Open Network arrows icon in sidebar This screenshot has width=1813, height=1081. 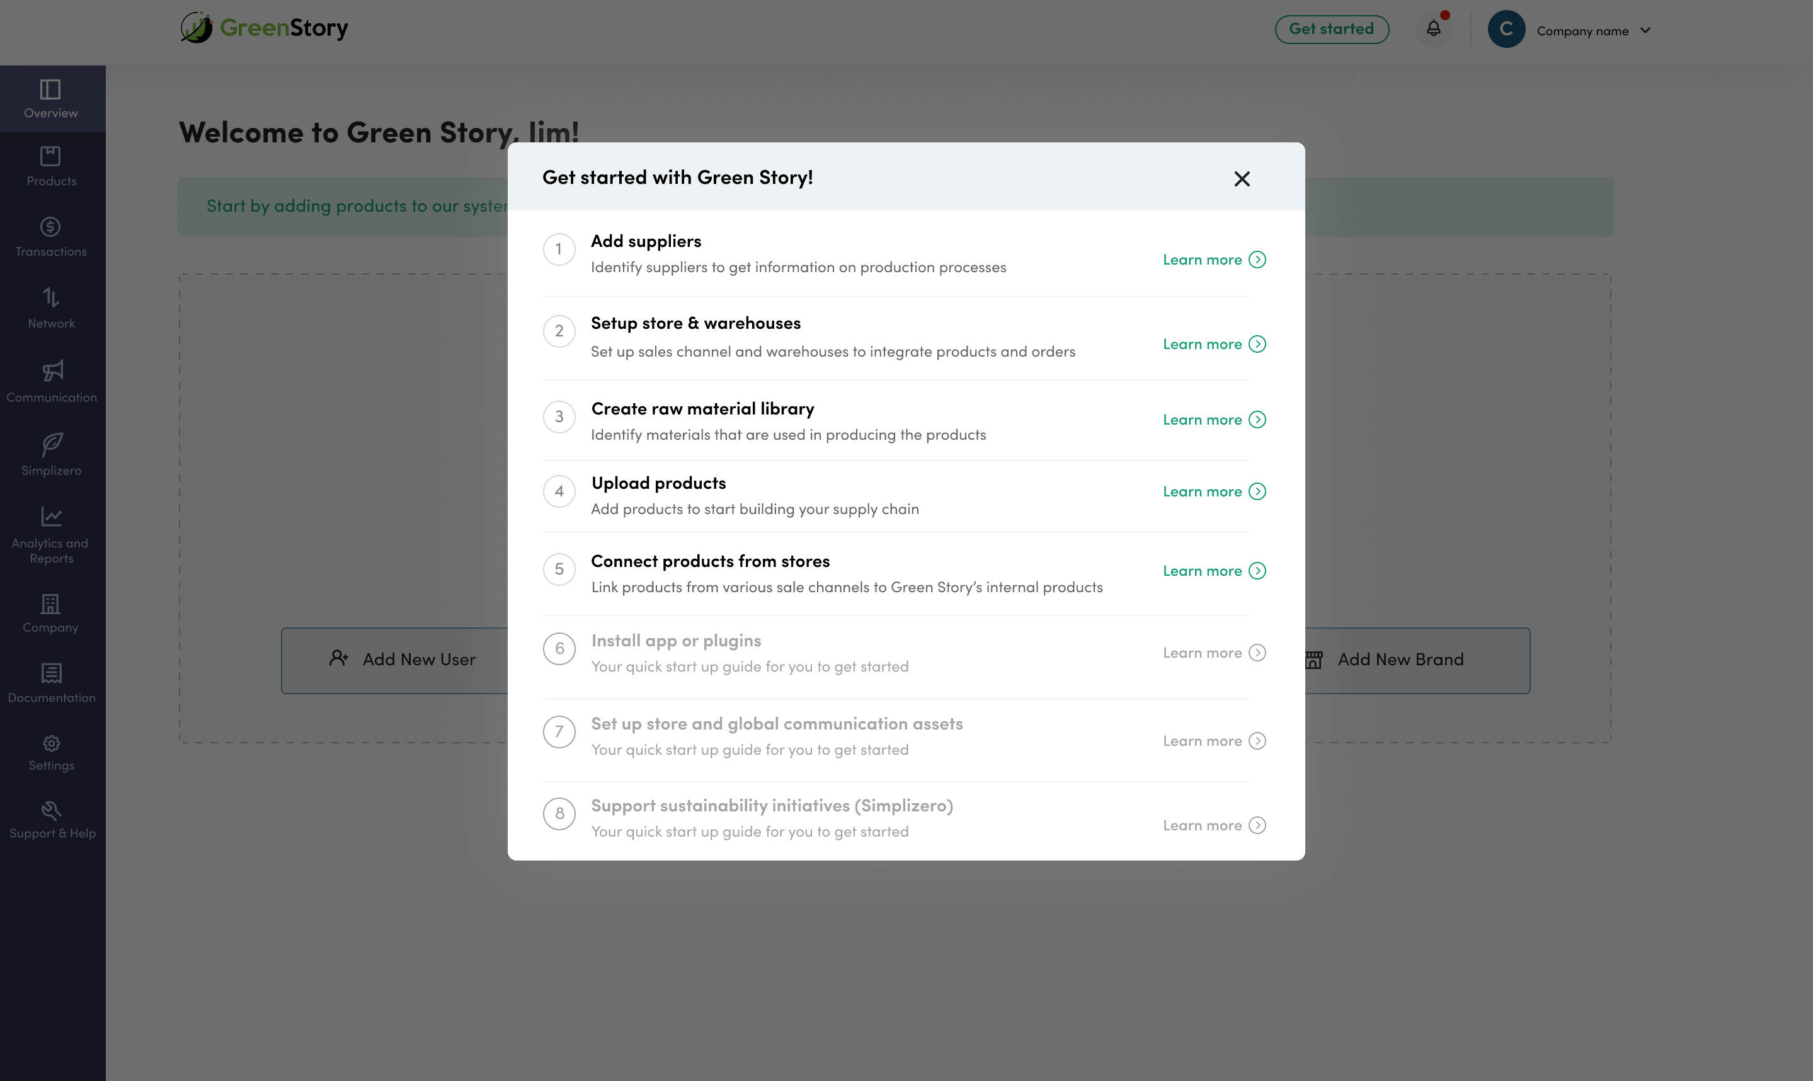[x=50, y=297]
